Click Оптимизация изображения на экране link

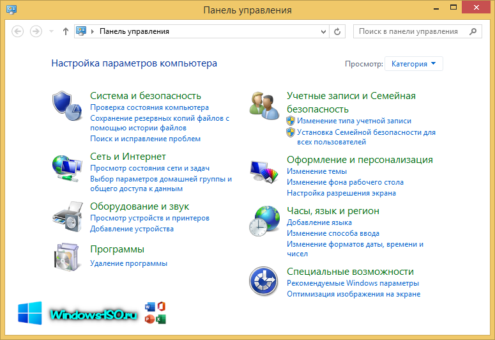[x=354, y=294]
